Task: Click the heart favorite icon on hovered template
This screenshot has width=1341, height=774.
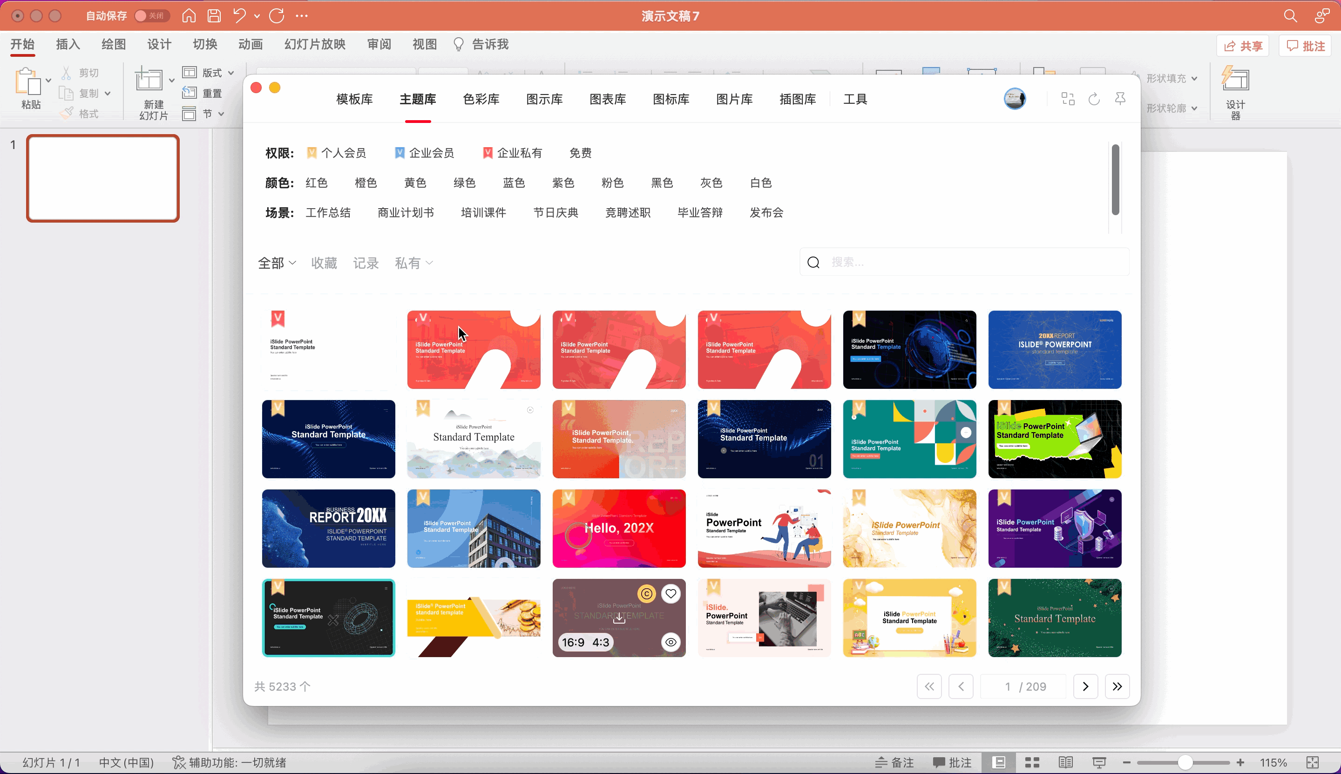Action: [x=671, y=594]
